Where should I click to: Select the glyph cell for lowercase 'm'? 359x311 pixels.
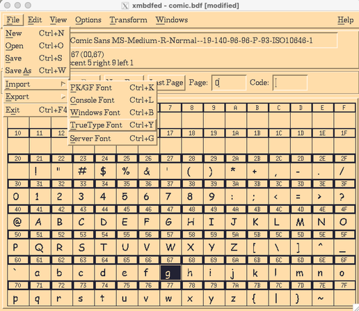point(301,273)
